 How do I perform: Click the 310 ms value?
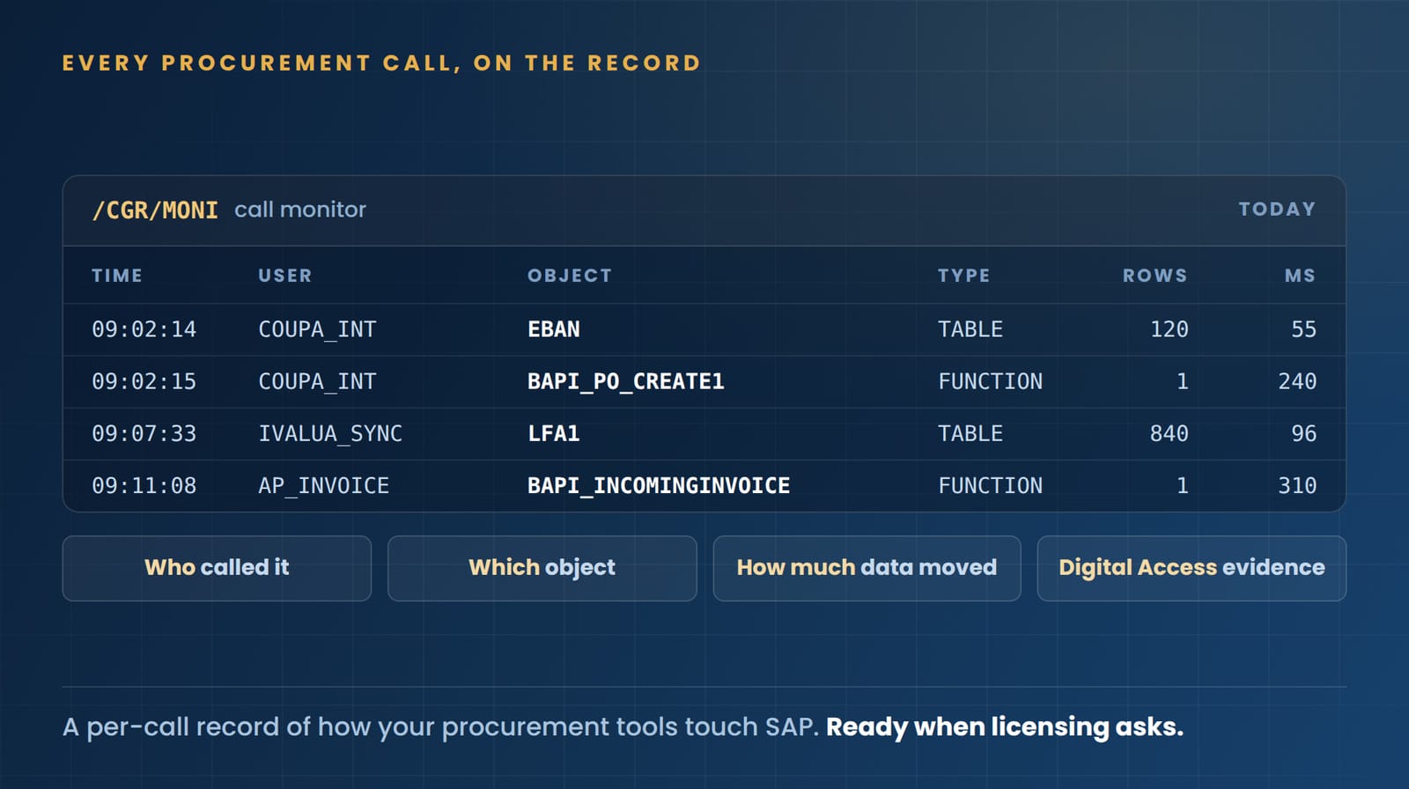1298,485
